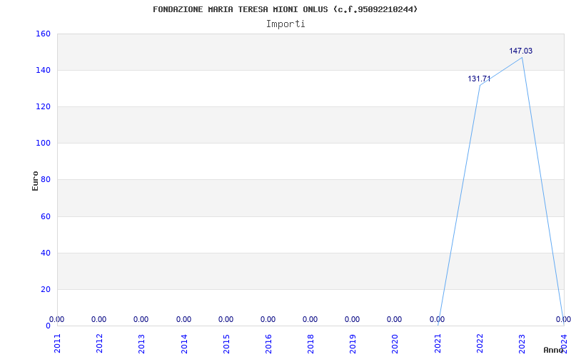Image resolution: width=571 pixels, height=357 pixels.
Task: Click the 80 value on Euro axis
Action: tap(45, 180)
